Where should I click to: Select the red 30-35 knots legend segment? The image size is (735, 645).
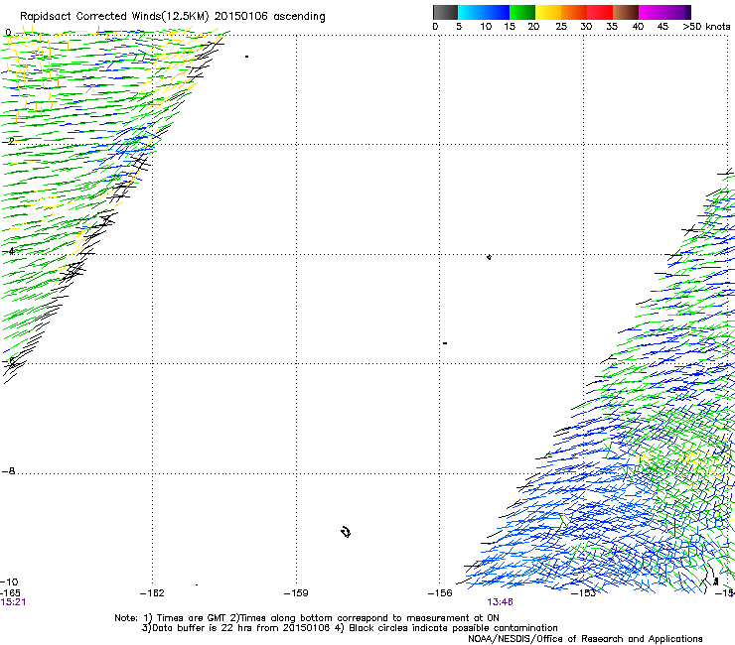click(600, 12)
